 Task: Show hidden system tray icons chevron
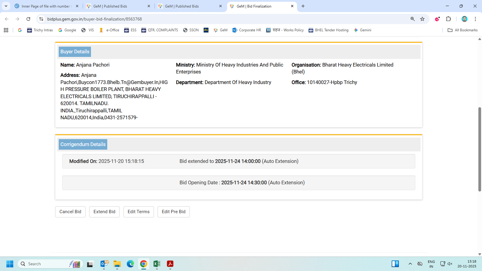point(410,264)
